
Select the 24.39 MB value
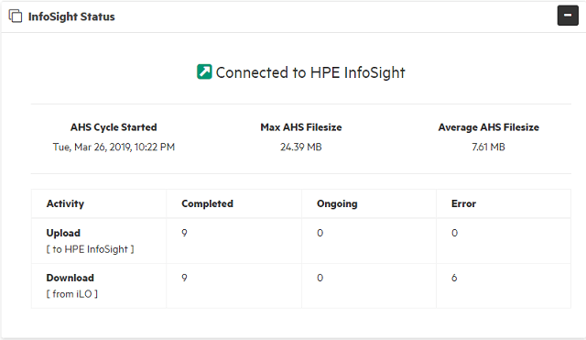(x=301, y=147)
